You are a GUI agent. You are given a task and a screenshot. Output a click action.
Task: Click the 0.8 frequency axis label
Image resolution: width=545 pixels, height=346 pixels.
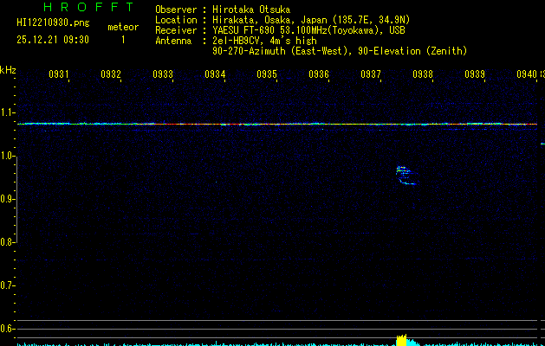pos(8,242)
